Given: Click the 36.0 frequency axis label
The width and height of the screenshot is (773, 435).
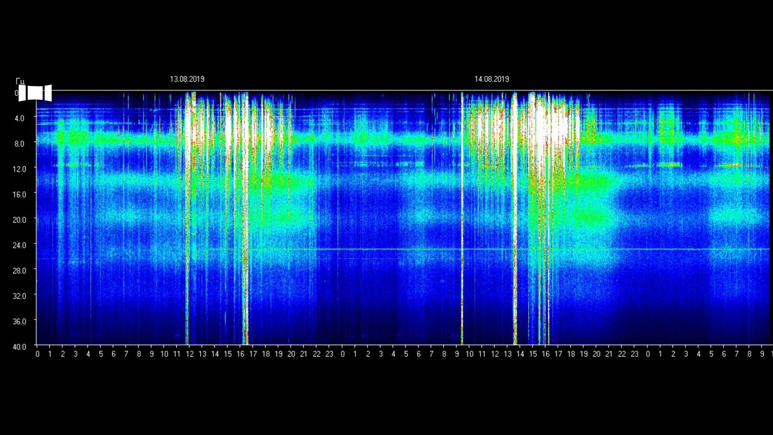Looking at the screenshot, I should (x=19, y=321).
